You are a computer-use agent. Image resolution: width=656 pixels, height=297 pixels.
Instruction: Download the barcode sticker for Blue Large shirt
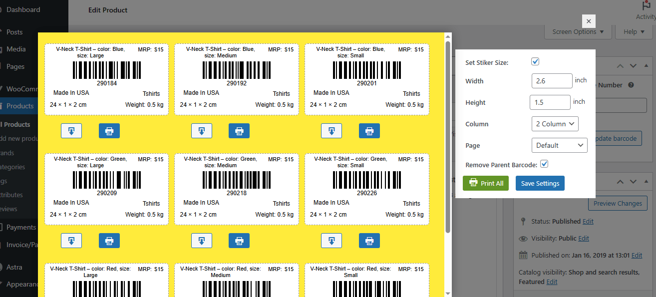click(x=71, y=131)
